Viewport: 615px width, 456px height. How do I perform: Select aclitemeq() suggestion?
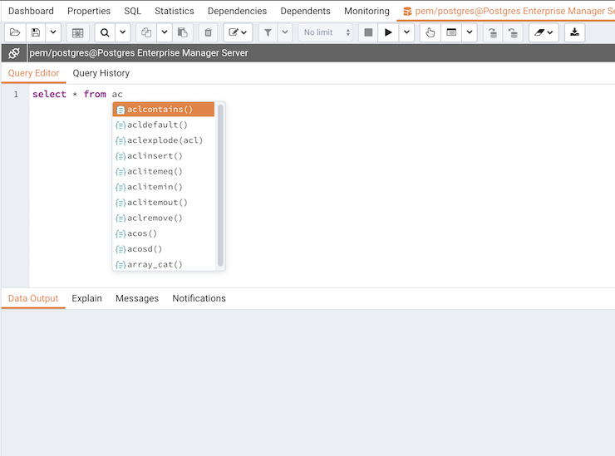click(x=164, y=171)
